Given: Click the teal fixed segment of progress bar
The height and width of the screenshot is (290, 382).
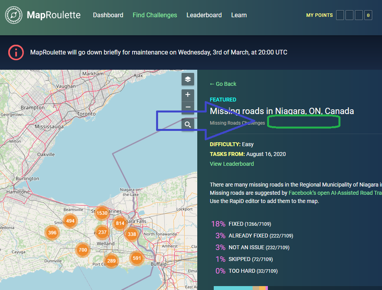Looking at the screenshot, I should (x=233, y=288).
